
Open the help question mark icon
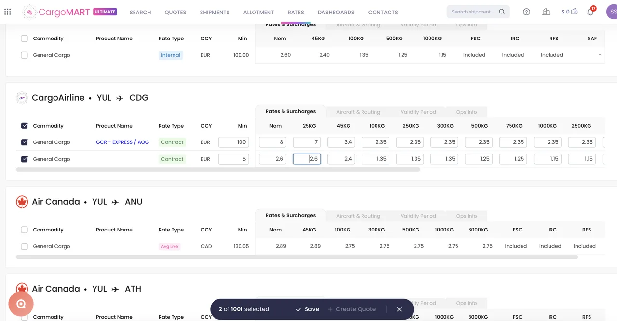[526, 12]
